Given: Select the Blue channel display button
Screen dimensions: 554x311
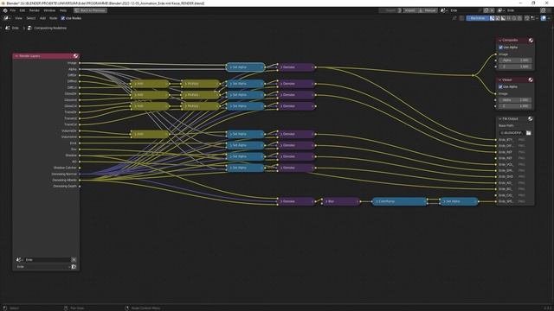Looking at the screenshot, I should 519,18.
